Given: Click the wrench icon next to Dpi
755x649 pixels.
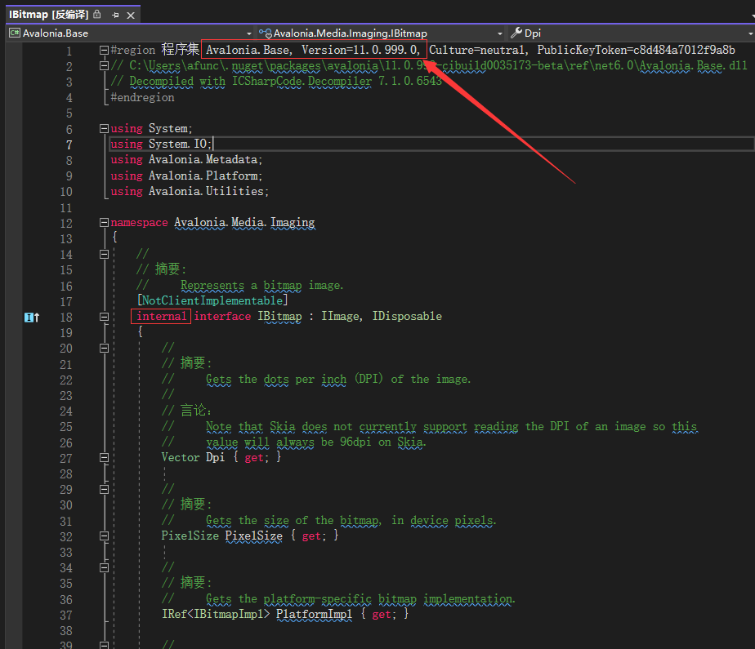Looking at the screenshot, I should [x=516, y=33].
